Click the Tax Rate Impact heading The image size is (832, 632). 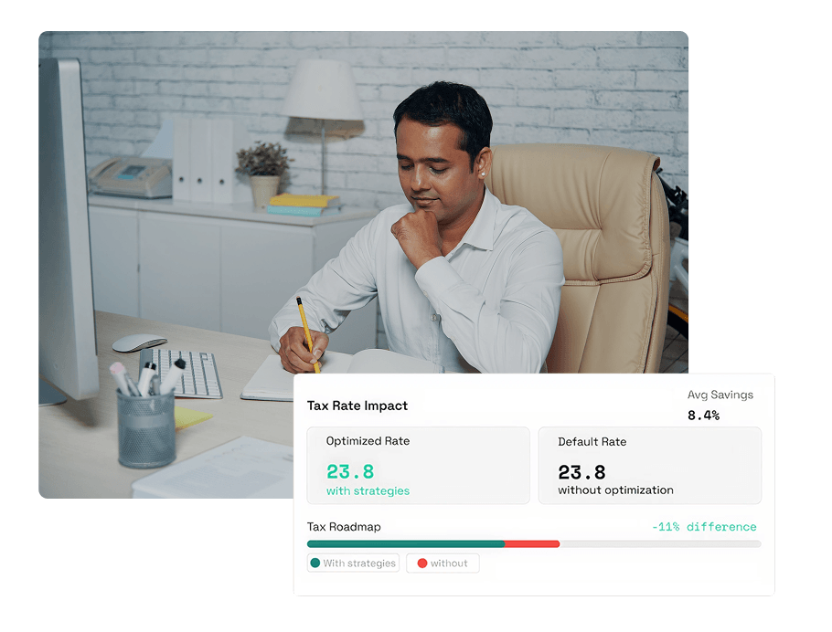click(357, 406)
